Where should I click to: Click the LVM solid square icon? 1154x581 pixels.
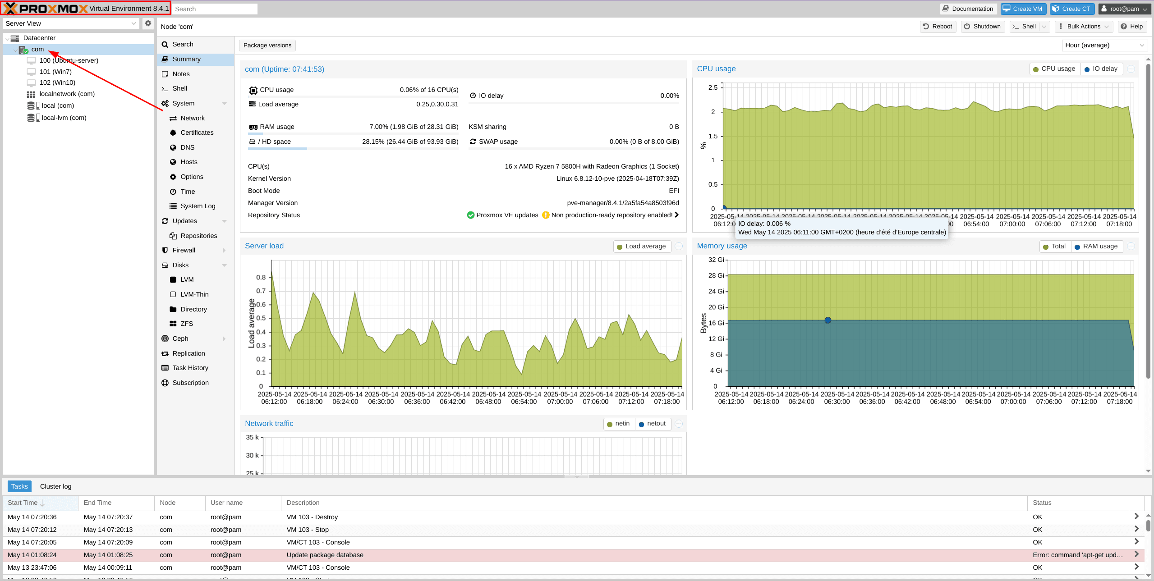click(x=173, y=279)
